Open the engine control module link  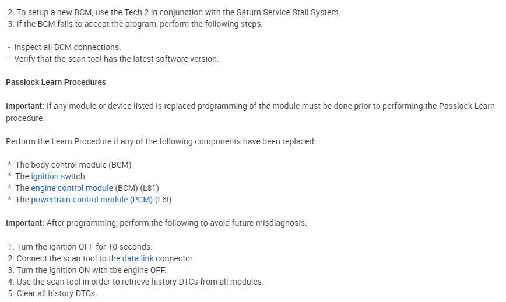point(72,188)
